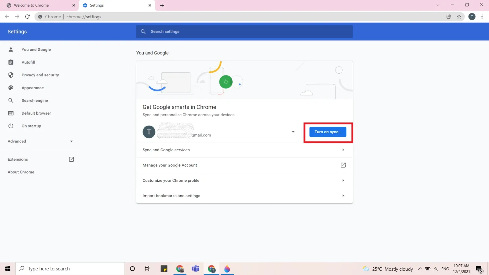
Task: Open the profile avatar T in toolbar
Action: tap(472, 17)
